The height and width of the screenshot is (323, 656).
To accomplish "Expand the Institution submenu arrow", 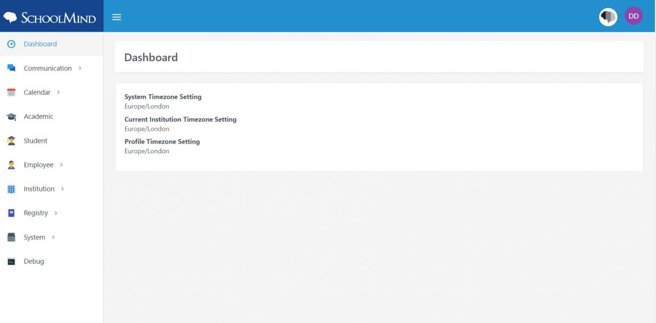I will 62,189.
